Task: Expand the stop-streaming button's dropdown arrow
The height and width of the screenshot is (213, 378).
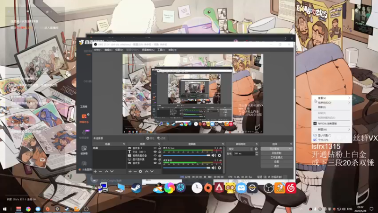Action: point(290,149)
